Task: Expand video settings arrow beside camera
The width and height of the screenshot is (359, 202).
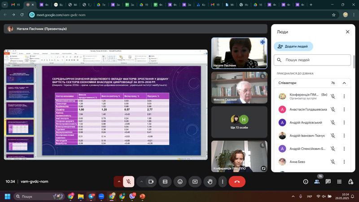Action: (x=141, y=181)
